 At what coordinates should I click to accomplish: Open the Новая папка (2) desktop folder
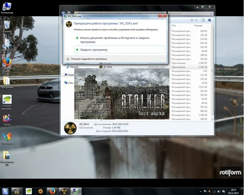tap(7, 159)
